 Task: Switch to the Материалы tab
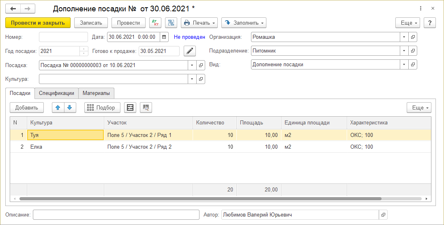coord(96,93)
